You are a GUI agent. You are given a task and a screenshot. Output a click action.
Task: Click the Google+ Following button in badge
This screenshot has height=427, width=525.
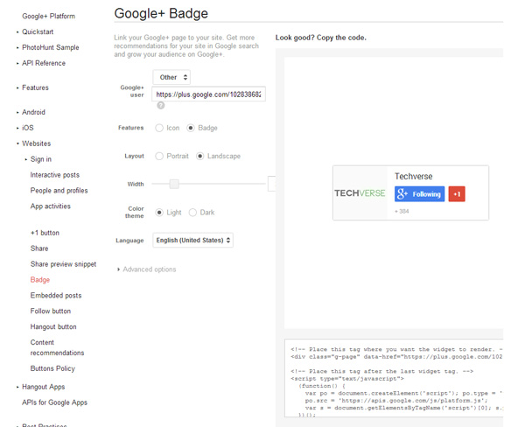coord(419,194)
